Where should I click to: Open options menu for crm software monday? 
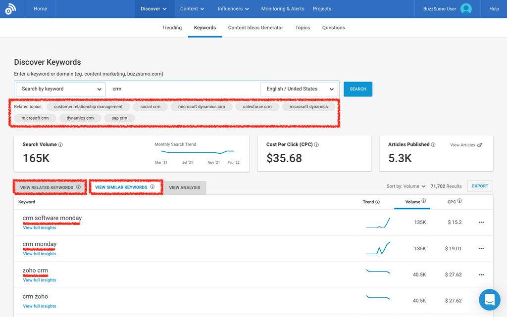(x=481, y=223)
